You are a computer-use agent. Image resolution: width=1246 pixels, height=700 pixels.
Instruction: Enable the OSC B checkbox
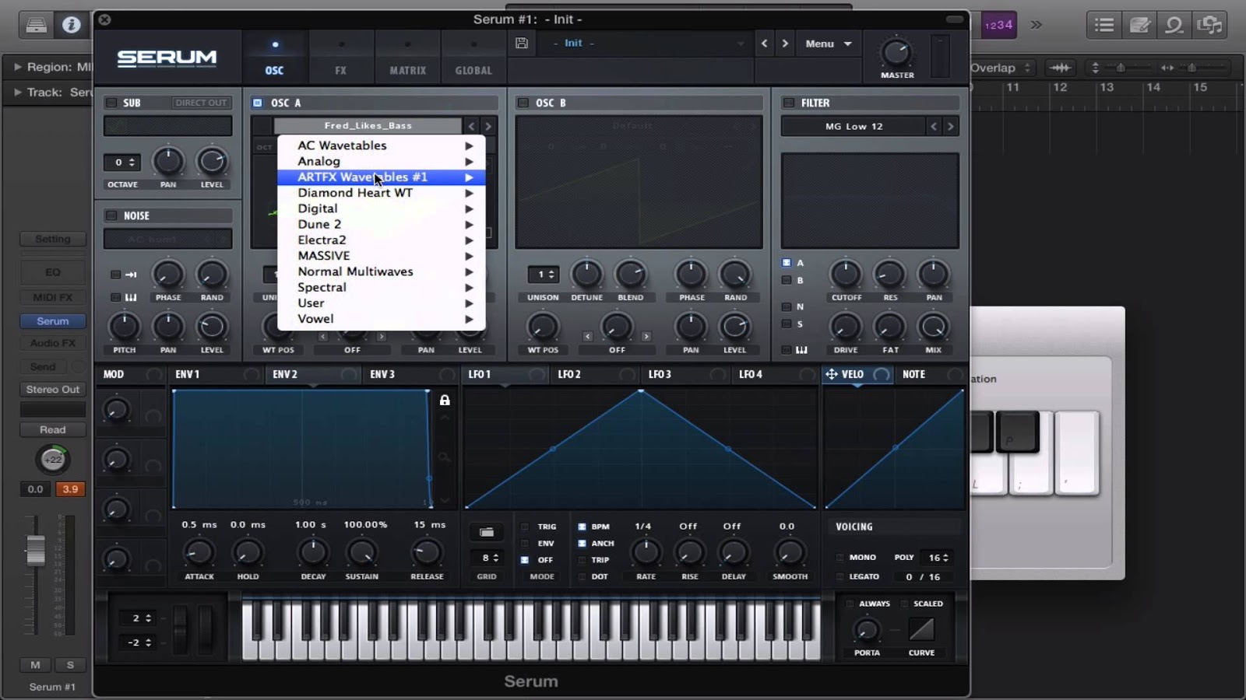point(523,103)
